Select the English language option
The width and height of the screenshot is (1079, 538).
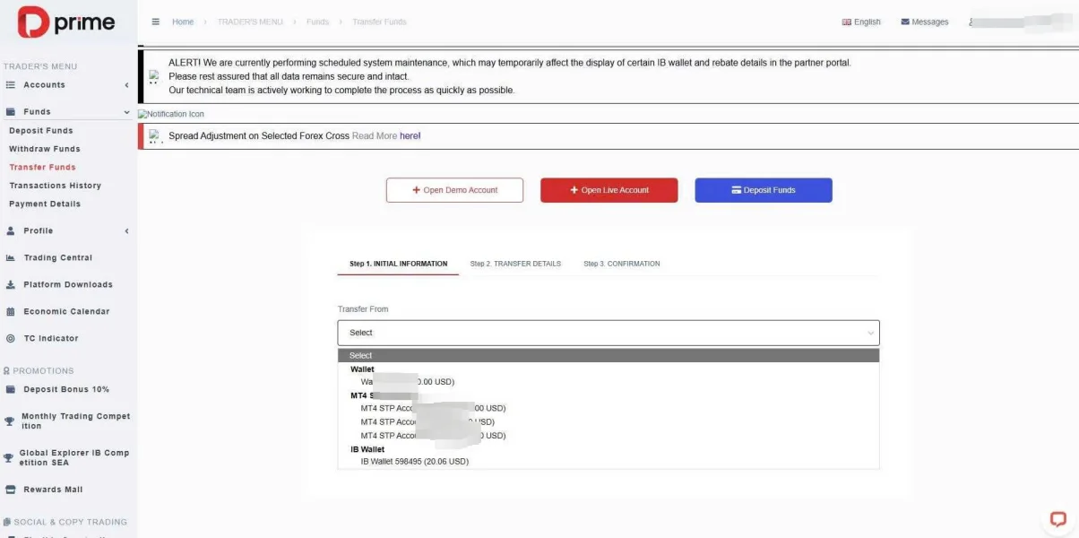[861, 22]
